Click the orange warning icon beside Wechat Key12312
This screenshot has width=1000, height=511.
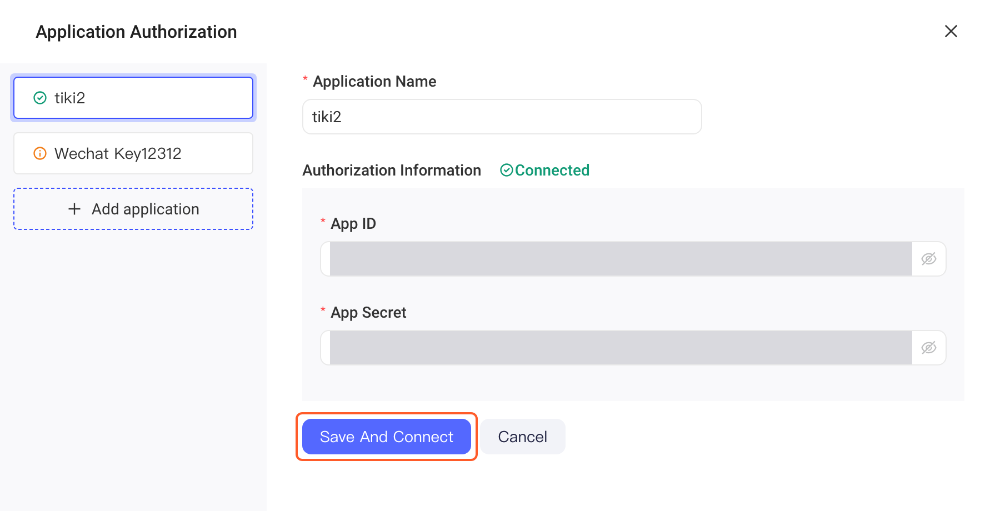(x=40, y=153)
